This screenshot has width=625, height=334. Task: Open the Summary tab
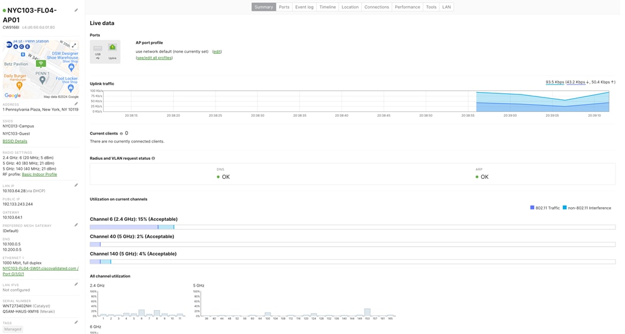tap(263, 7)
